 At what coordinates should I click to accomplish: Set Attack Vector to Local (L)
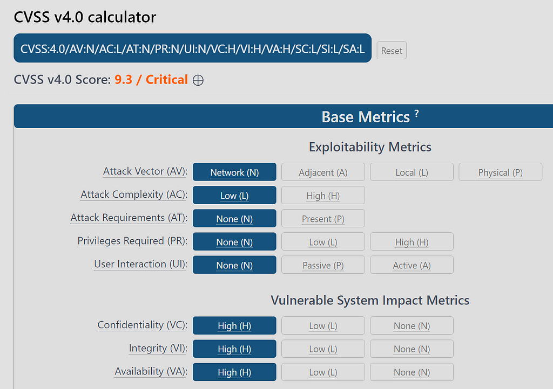tap(412, 172)
